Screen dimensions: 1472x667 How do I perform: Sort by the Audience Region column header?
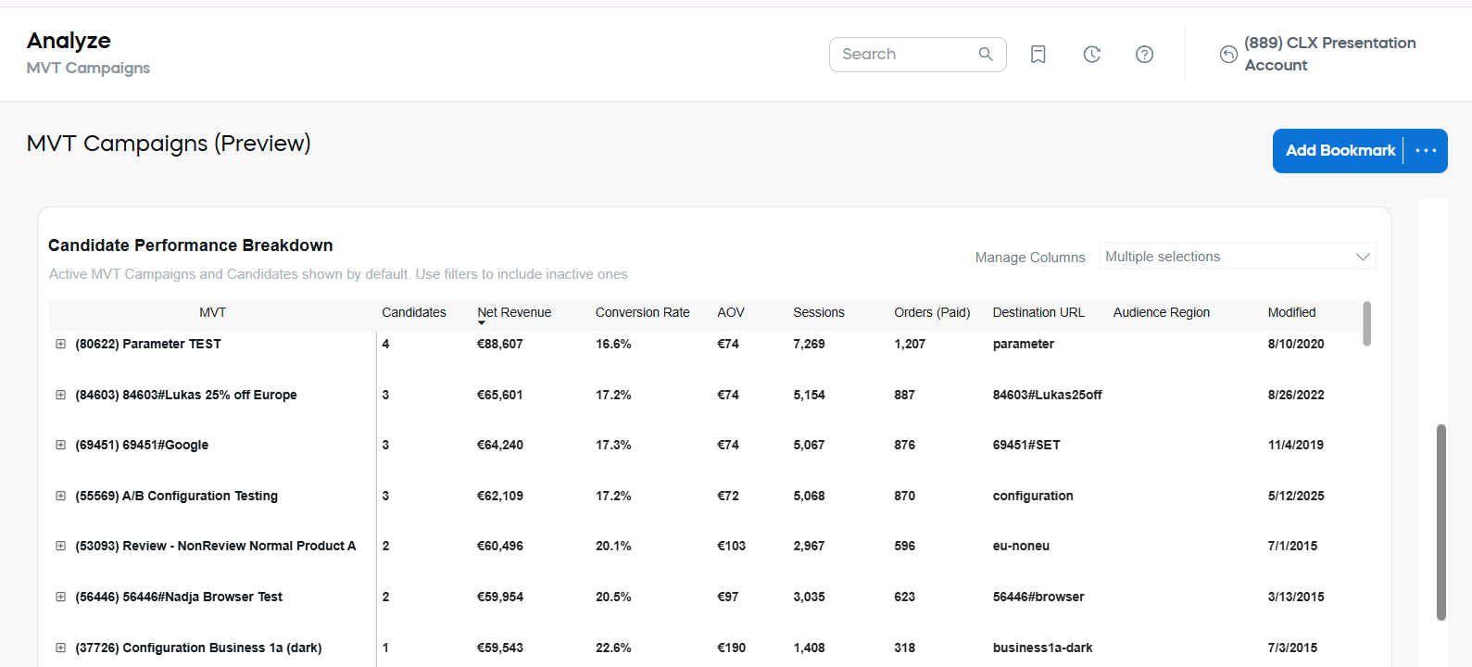click(1162, 312)
